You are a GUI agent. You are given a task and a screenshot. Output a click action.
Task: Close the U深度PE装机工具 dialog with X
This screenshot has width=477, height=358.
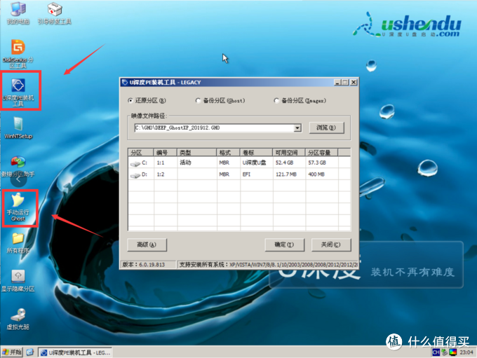point(353,83)
